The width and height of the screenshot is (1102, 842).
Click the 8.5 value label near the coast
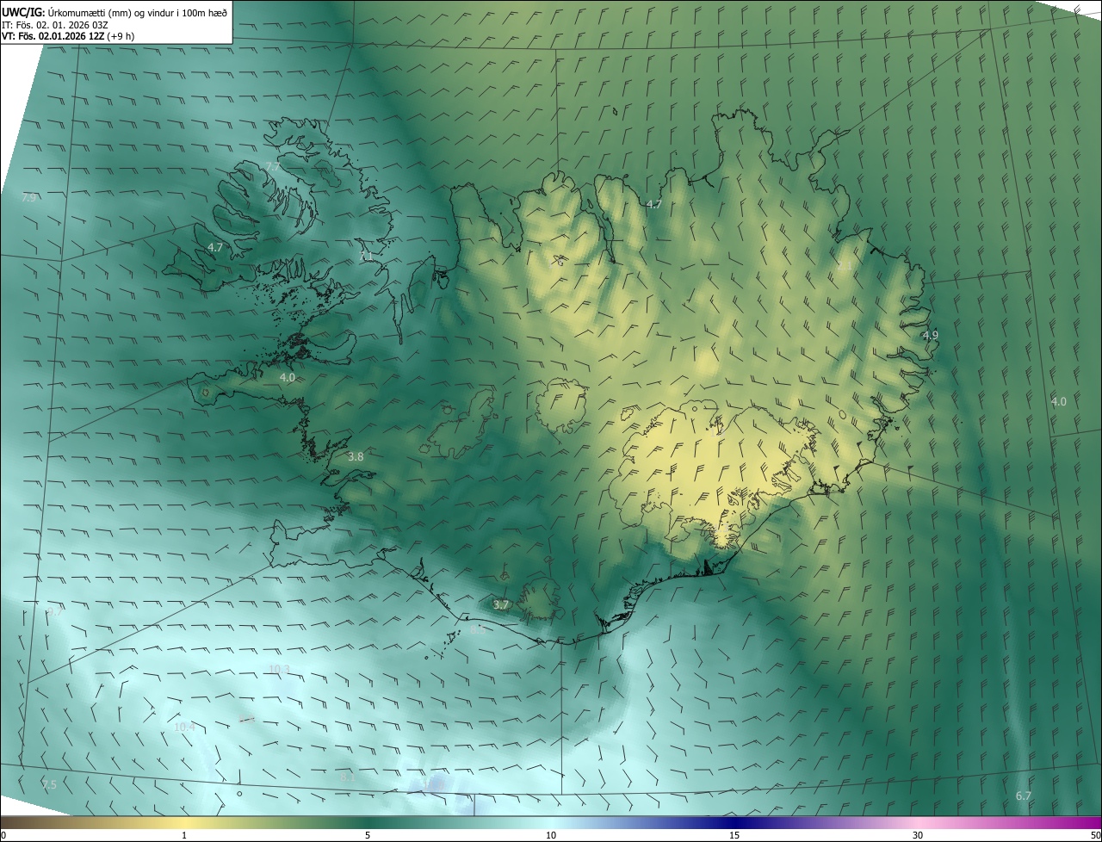pyautogui.click(x=478, y=630)
